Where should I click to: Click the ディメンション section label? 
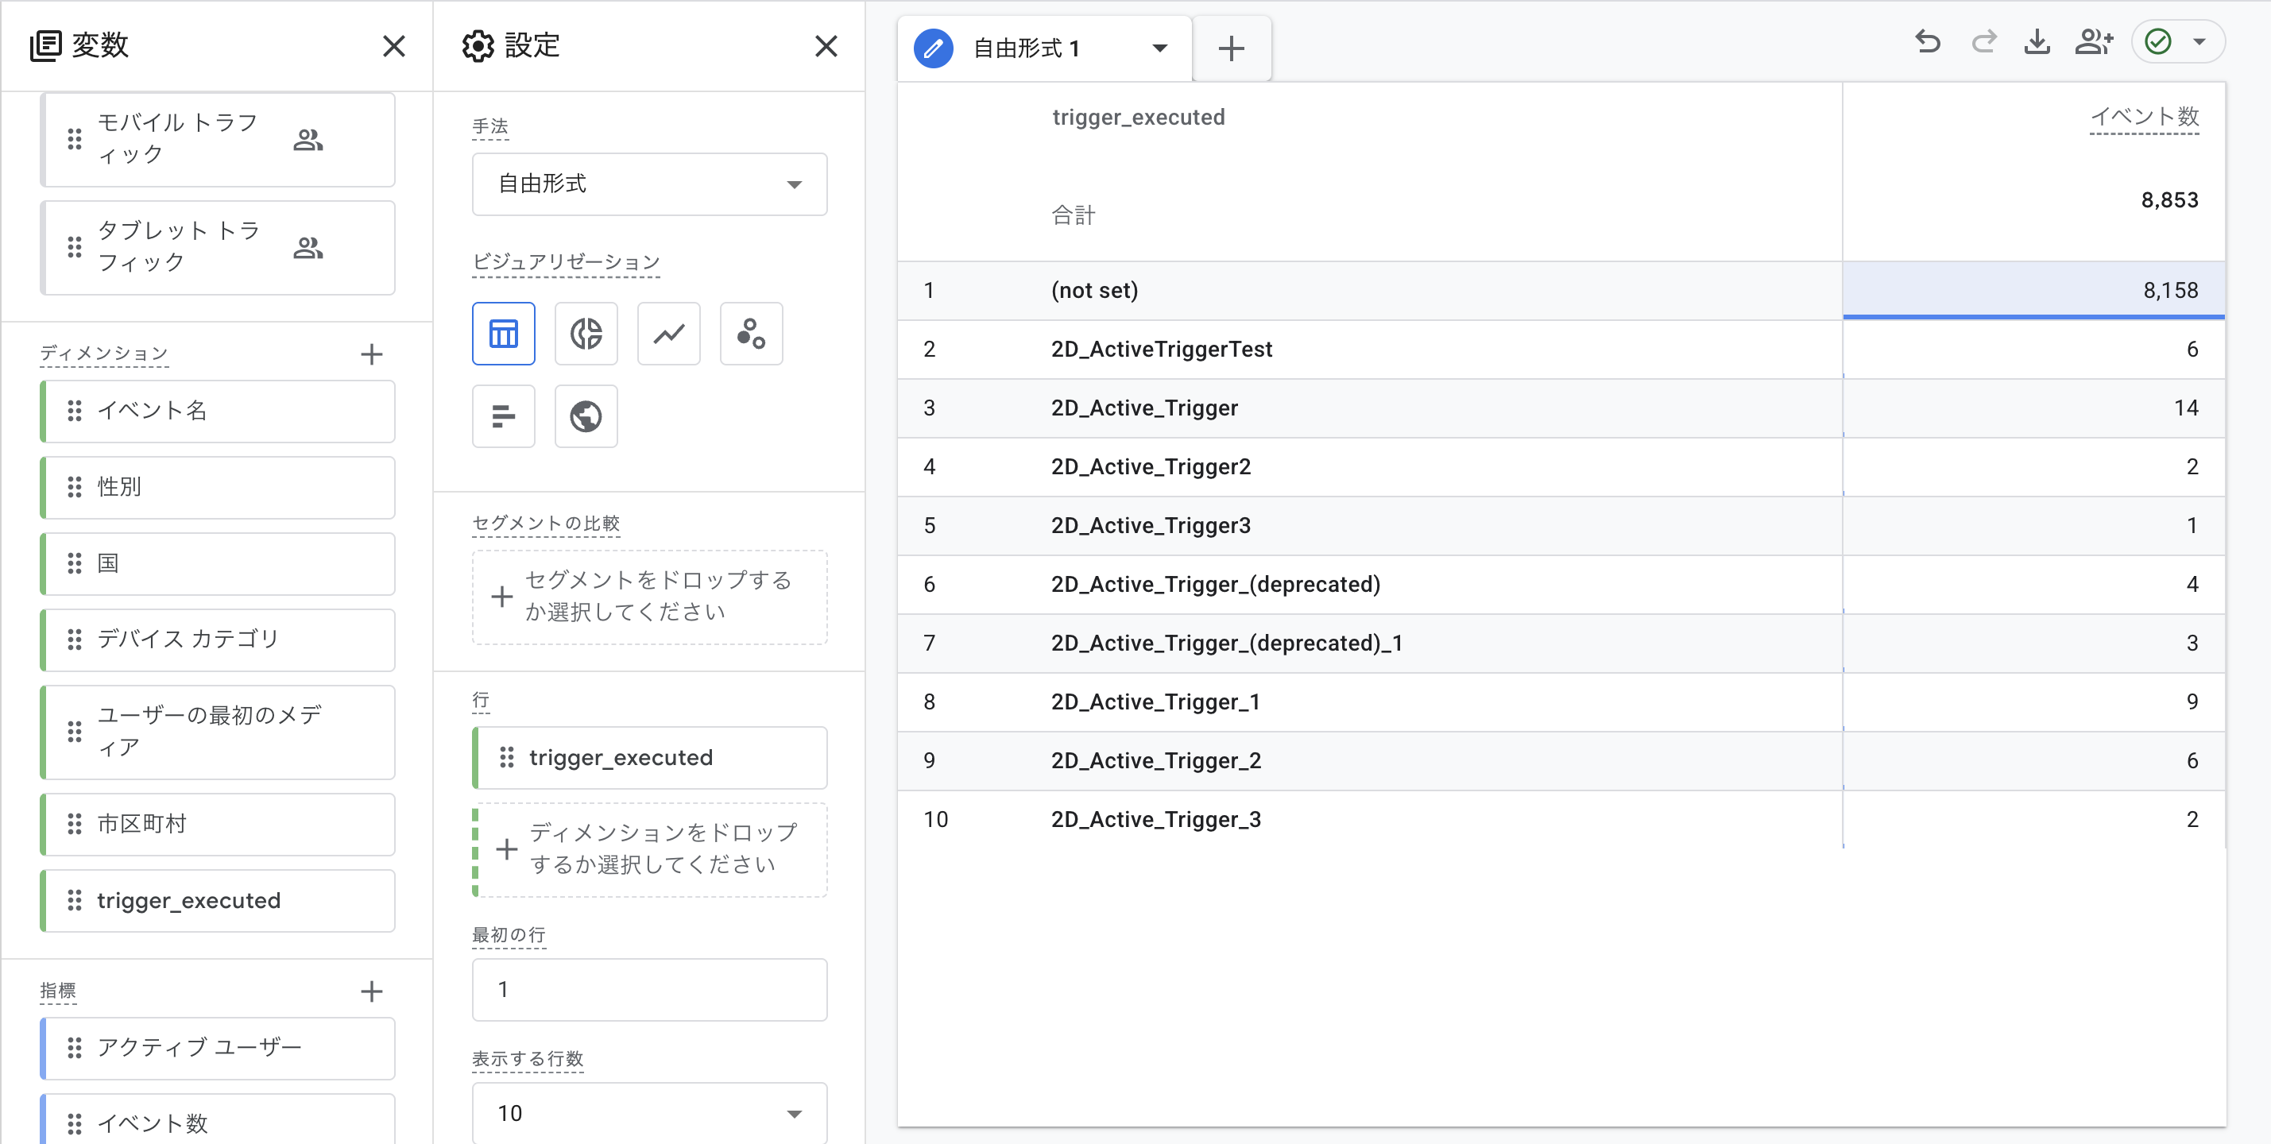(x=104, y=354)
